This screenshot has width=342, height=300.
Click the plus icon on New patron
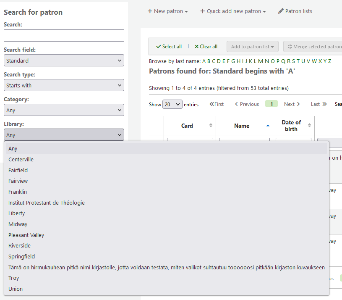[x=150, y=11]
